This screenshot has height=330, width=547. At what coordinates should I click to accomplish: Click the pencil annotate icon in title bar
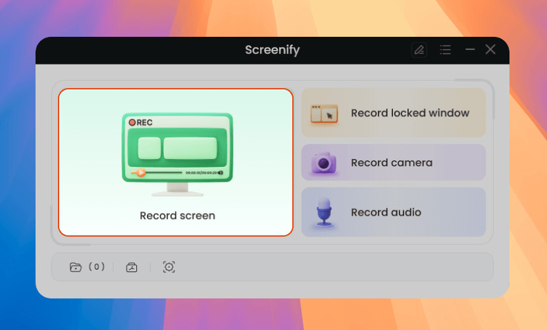coord(419,50)
